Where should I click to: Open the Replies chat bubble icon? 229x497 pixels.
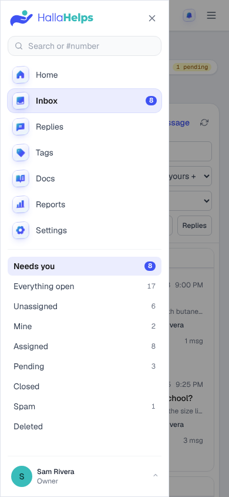(x=21, y=127)
